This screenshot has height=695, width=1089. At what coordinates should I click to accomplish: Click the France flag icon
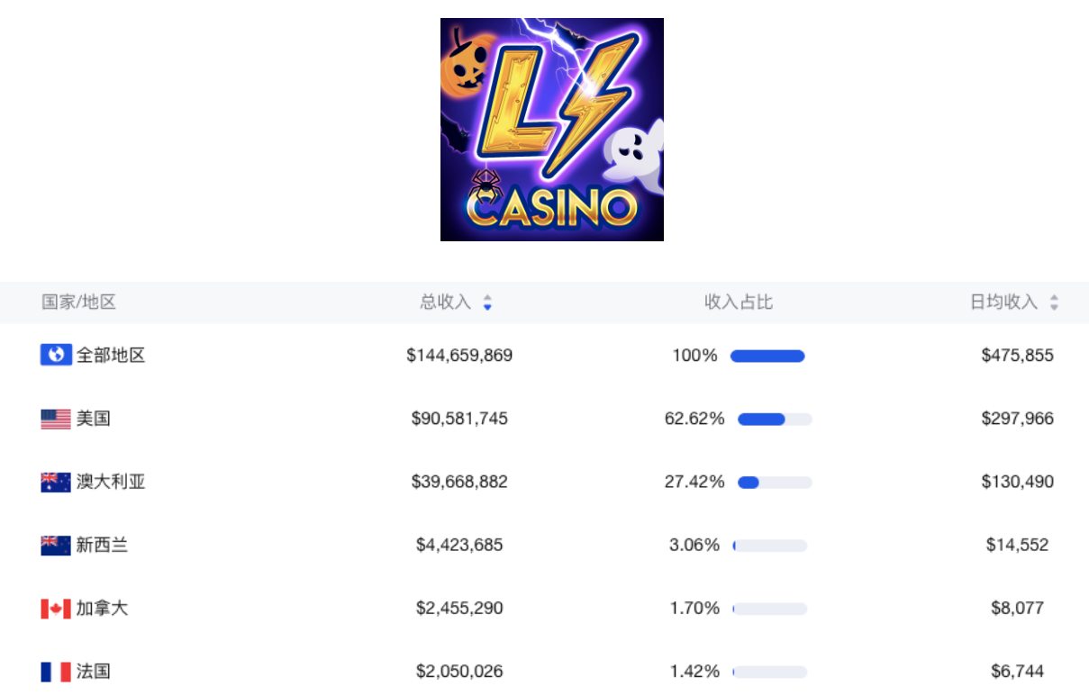pyautogui.click(x=56, y=672)
